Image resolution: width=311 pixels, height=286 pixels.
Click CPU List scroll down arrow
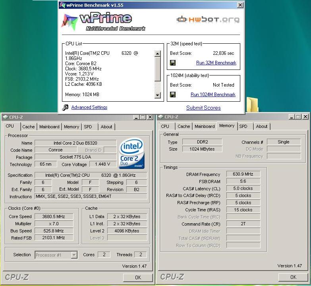(157, 95)
